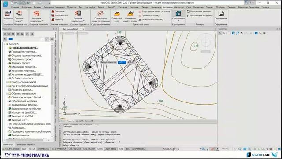
Task: Open the Картограмма tool
Action: click(x=178, y=15)
